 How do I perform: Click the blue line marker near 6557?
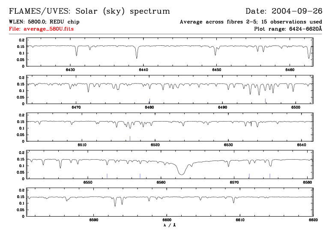point(140,176)
